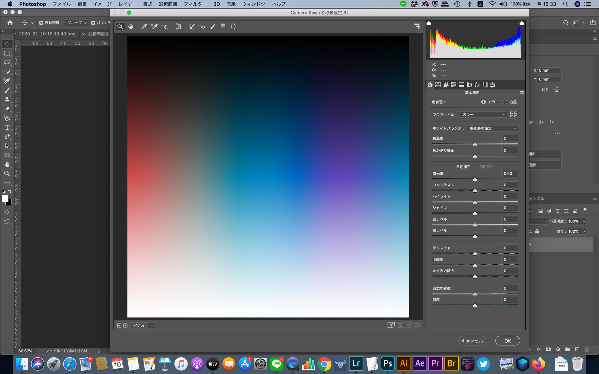
Task: Select the Graduated Filter tool
Action: coord(223,27)
